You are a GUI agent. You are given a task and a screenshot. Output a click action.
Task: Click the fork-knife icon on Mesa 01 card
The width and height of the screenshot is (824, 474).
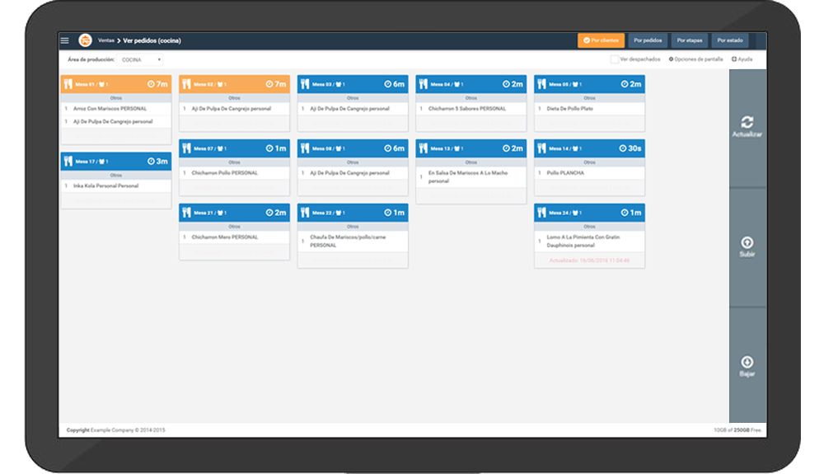point(68,84)
